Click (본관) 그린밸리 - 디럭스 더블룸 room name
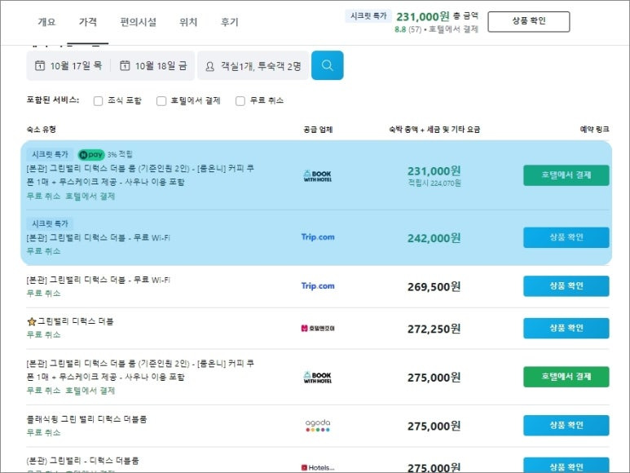630x473 pixels. click(83, 461)
